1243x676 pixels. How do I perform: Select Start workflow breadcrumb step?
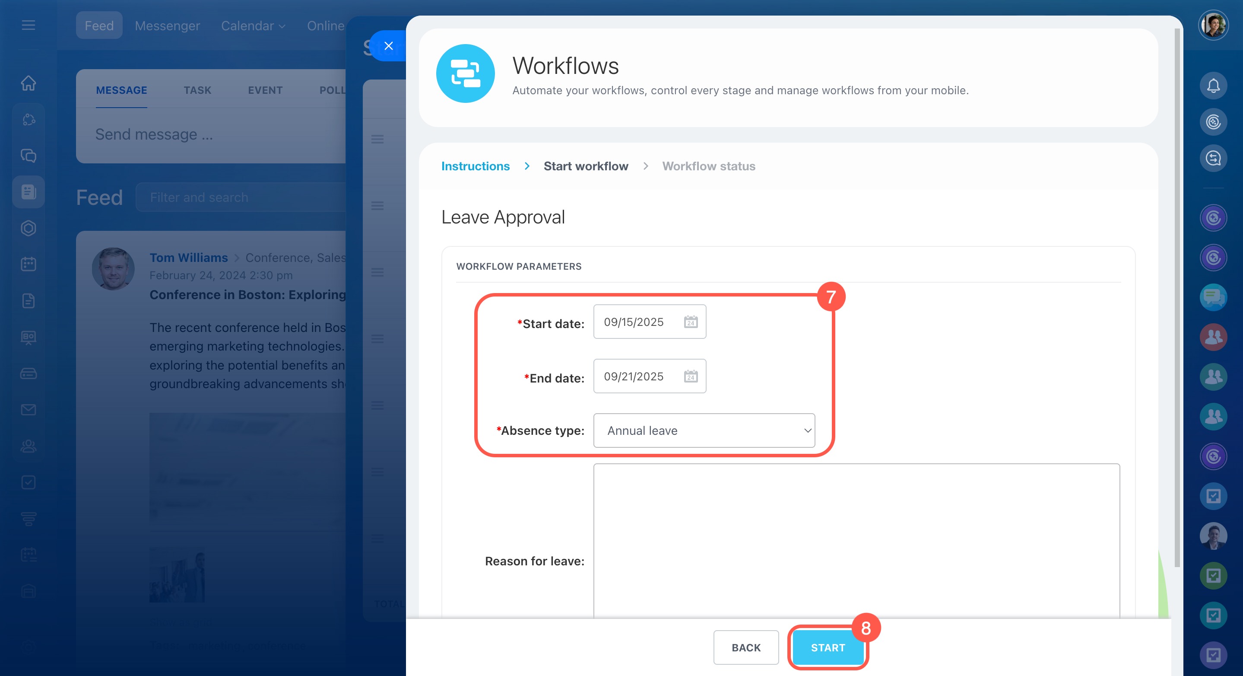point(586,166)
